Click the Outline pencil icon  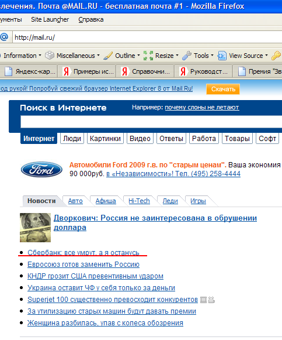coord(108,56)
